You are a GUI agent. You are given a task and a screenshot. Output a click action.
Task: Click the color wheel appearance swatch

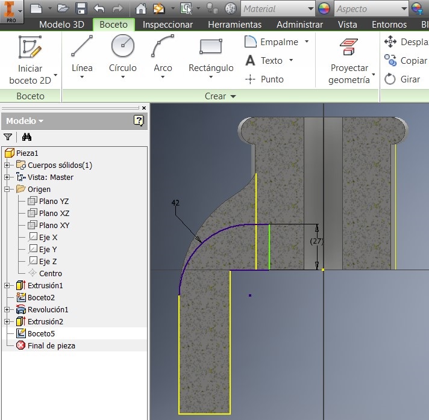324,9
